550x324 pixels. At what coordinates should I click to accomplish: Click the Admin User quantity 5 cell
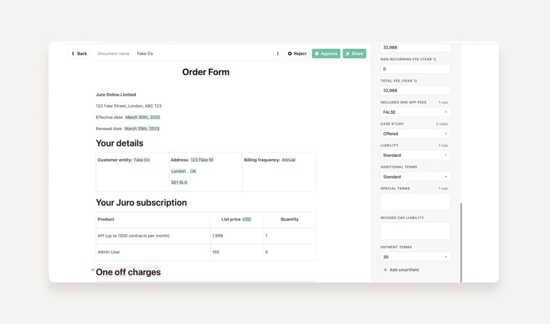(290, 252)
